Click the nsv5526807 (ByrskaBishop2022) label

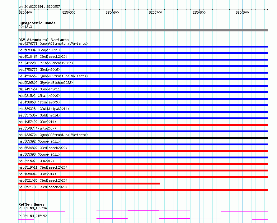[46, 83]
